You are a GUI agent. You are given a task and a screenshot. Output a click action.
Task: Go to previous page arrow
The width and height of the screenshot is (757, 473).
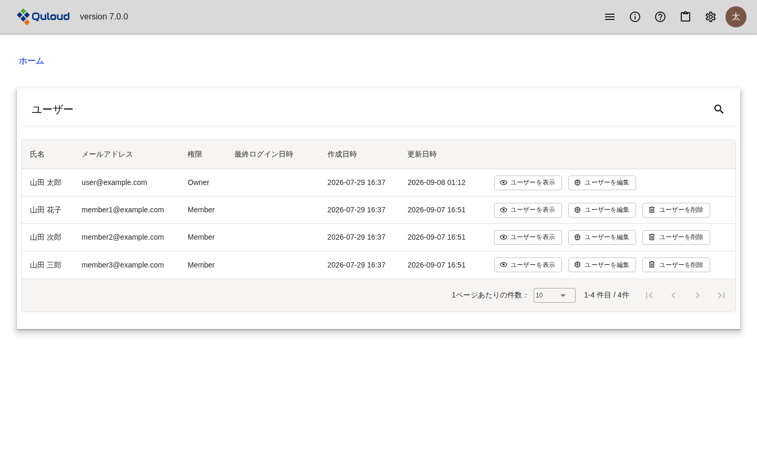coord(673,295)
